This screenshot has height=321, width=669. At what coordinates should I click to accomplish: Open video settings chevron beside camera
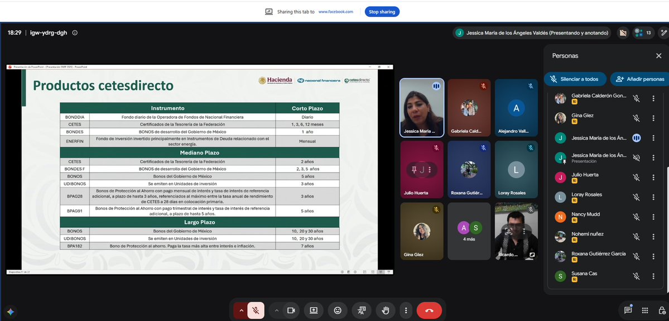[x=277, y=310]
